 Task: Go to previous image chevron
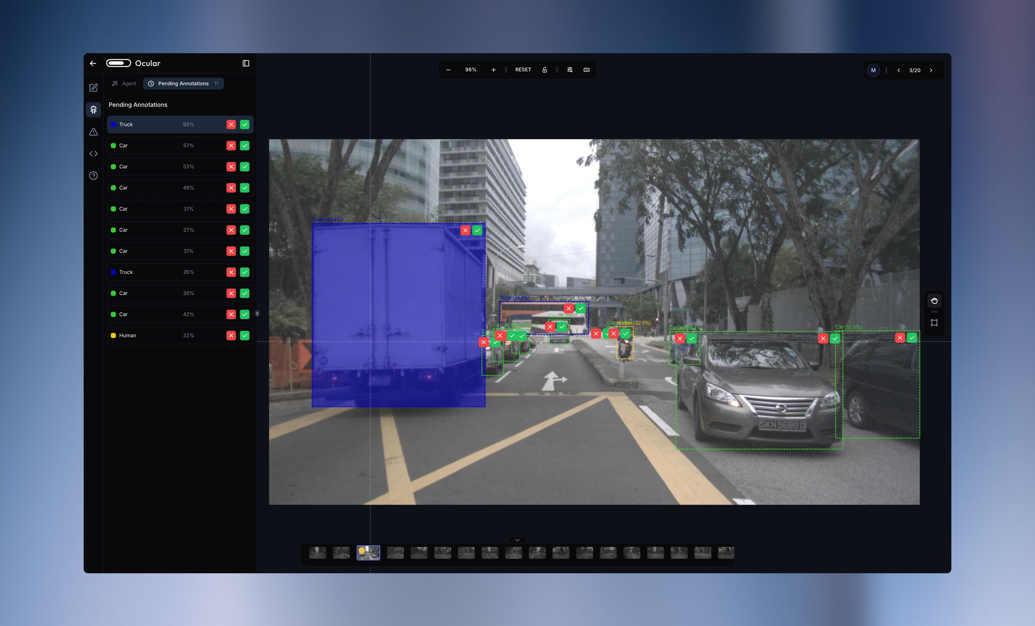899,71
